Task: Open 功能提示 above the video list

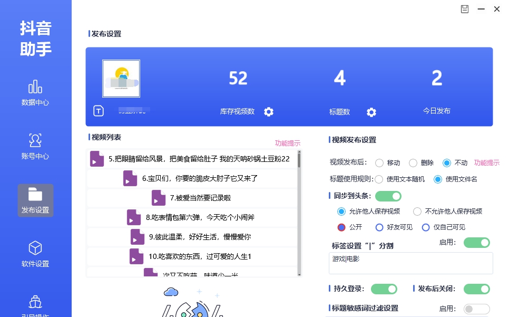Action: 287,143
